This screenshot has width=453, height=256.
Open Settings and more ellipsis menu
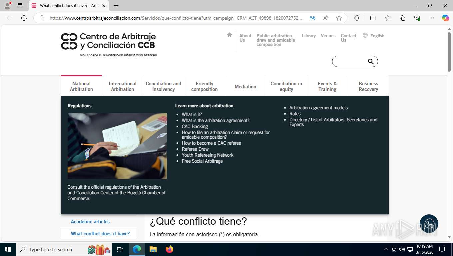(x=432, y=18)
